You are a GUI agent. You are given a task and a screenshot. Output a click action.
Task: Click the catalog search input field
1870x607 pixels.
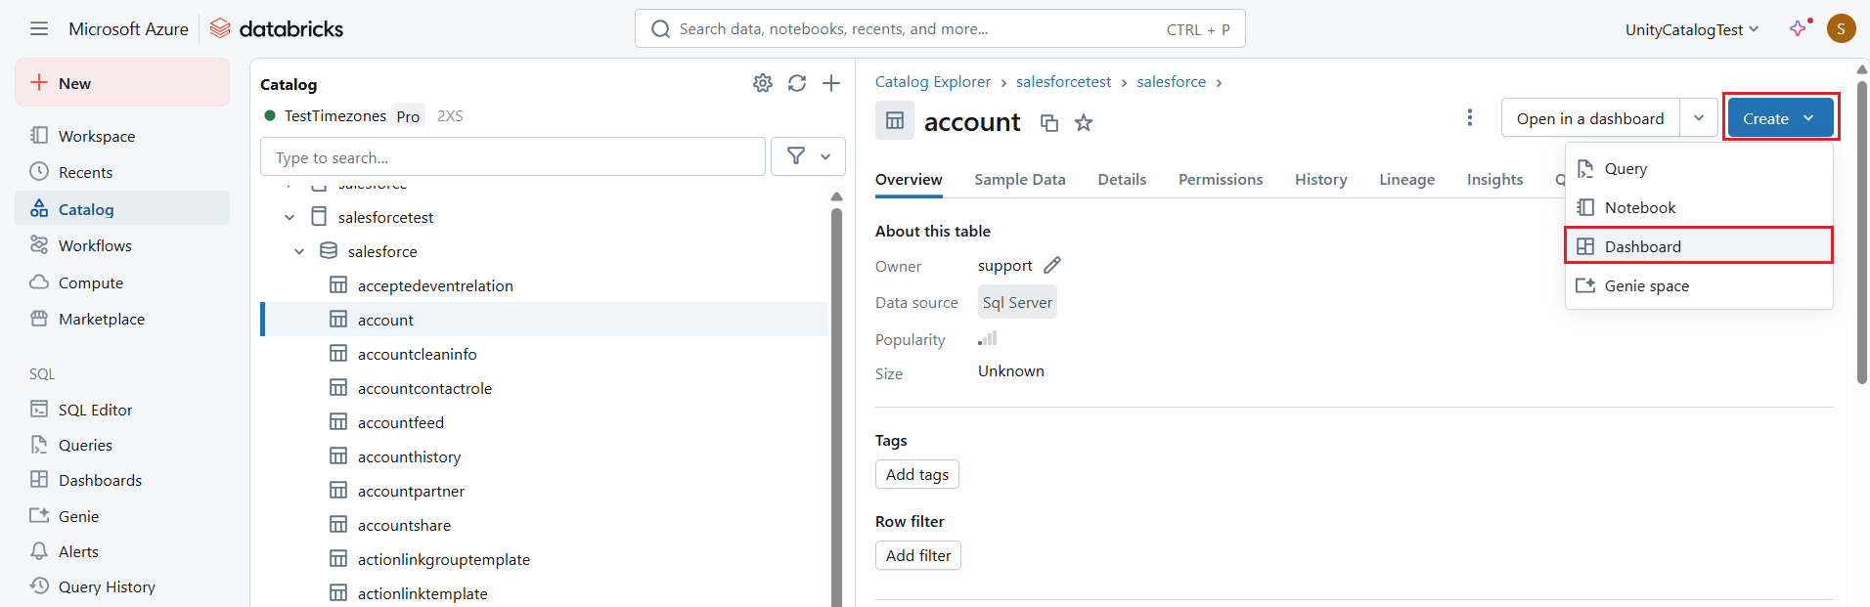click(x=512, y=157)
